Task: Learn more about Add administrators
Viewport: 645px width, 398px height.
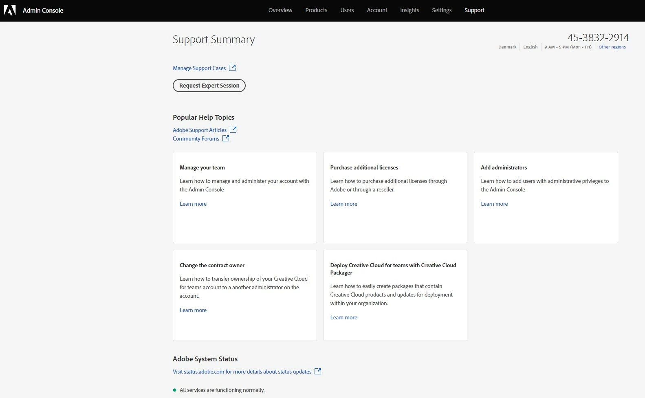Action: (494, 204)
